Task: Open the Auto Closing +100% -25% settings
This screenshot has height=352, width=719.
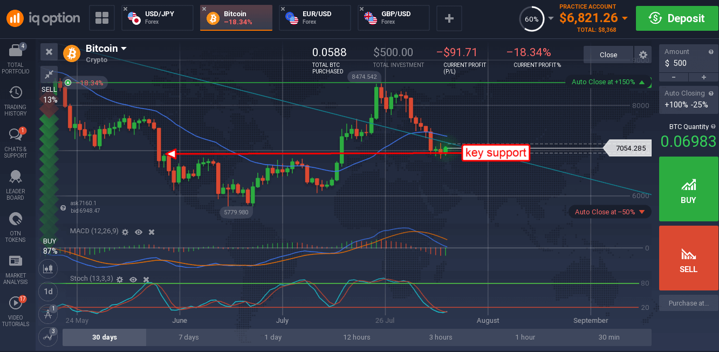Action: point(688,99)
